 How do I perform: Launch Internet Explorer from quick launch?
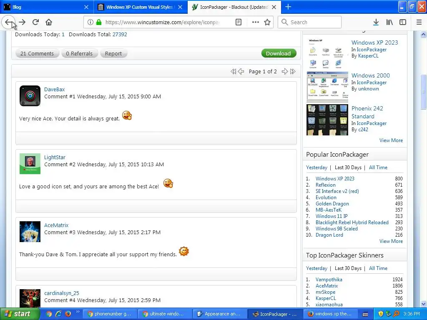(x=58, y=314)
